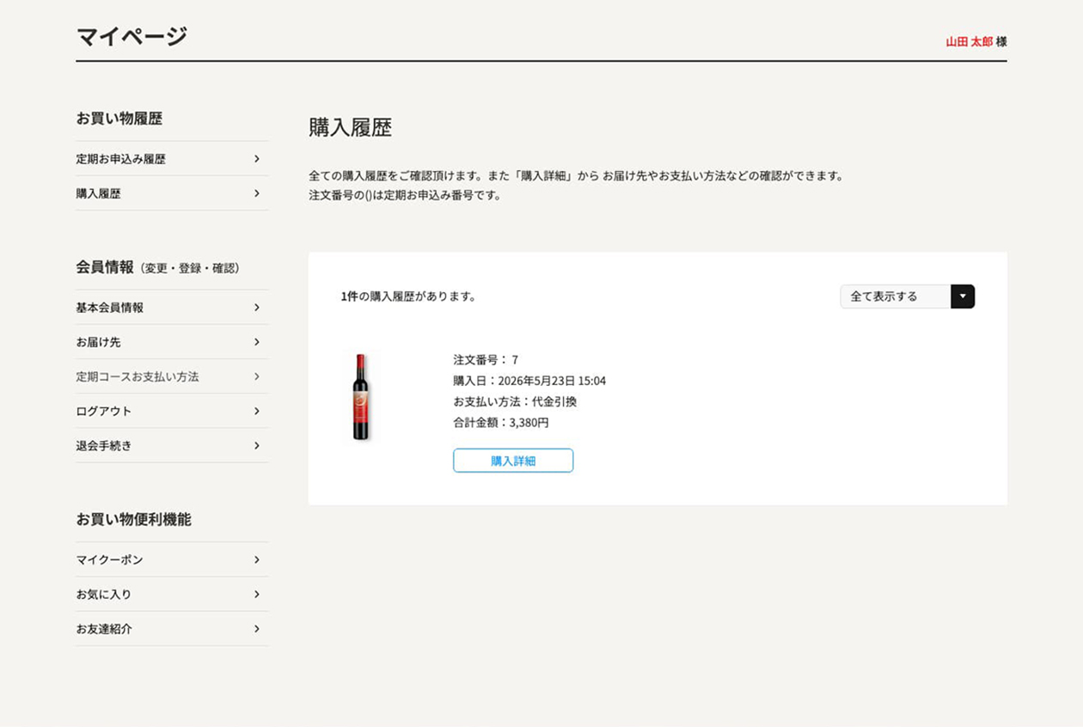Open 購入履歴 in the sidebar
This screenshot has height=727, width=1083.
[x=172, y=193]
